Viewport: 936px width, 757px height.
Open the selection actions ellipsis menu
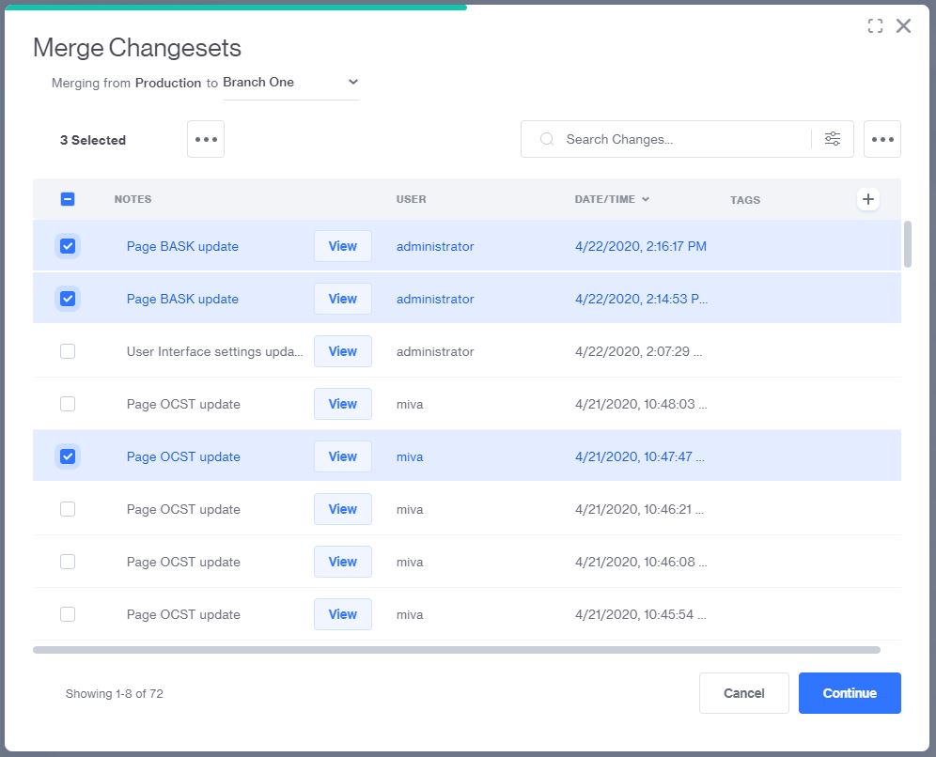206,139
